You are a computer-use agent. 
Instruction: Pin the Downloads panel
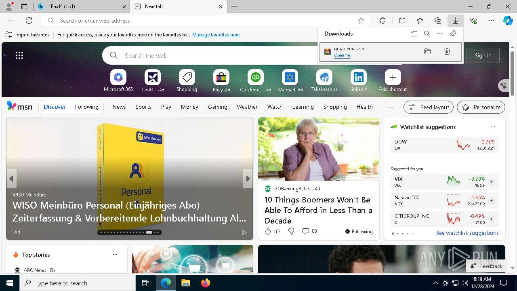(453, 34)
